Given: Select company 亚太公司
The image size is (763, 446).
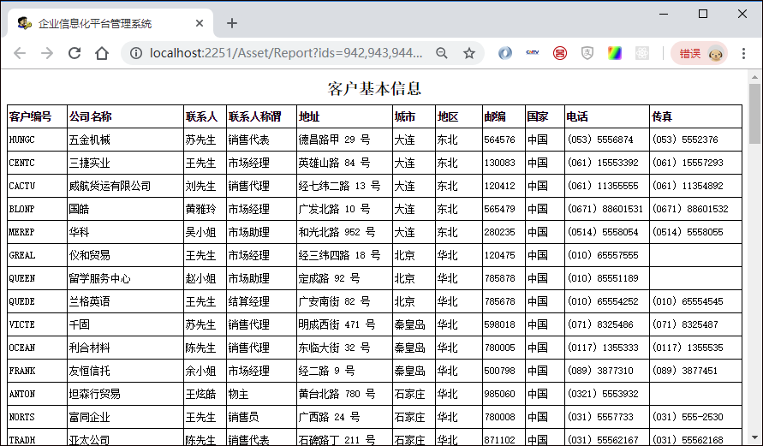Looking at the screenshot, I should (90, 440).
